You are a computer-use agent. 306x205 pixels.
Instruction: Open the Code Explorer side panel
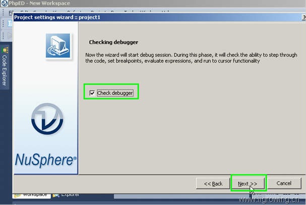[x=5, y=67]
